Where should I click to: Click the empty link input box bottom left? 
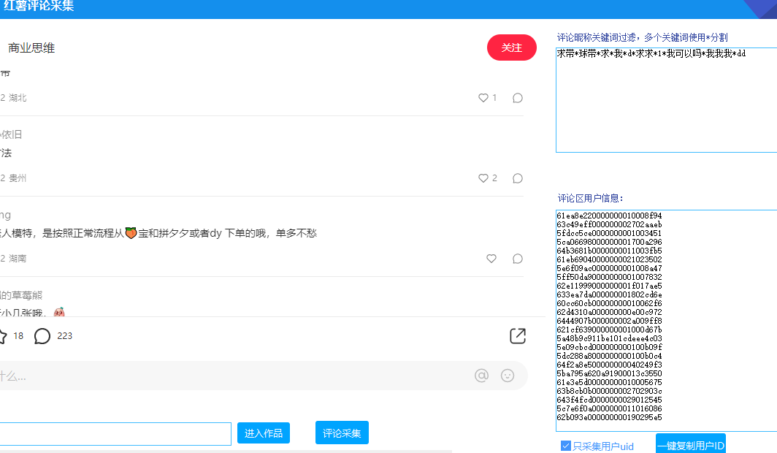click(x=113, y=433)
